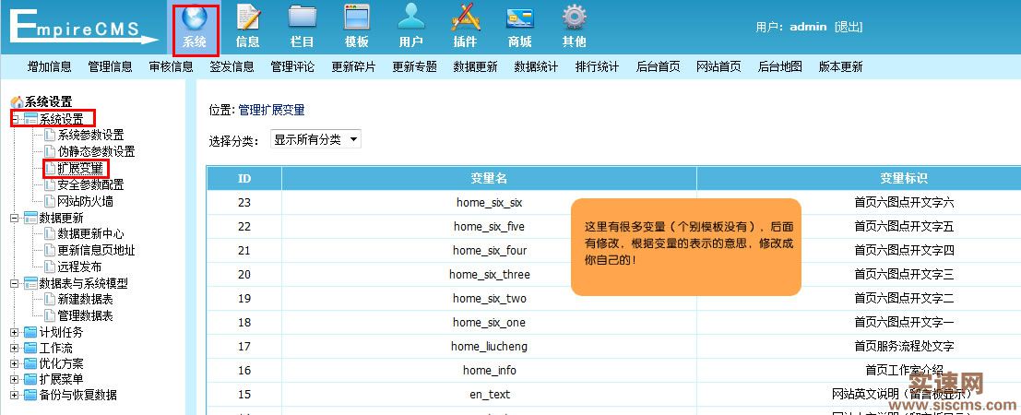The image size is (1021, 415).
Task: Open the 栏目 folder icon
Action: 303,18
